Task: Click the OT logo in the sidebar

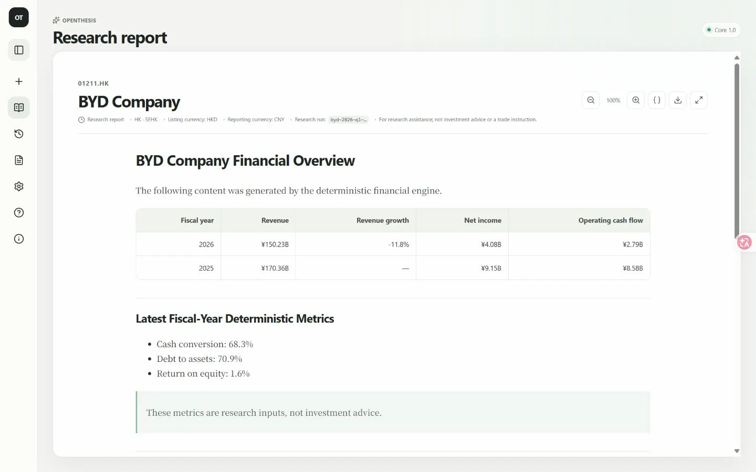Action: tap(19, 17)
